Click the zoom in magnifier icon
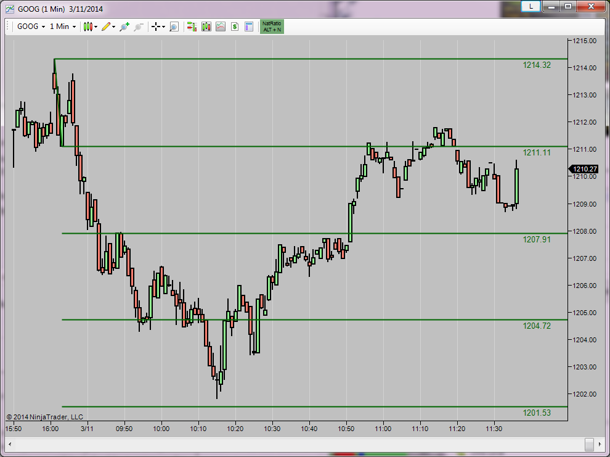The width and height of the screenshot is (610, 457). (x=124, y=27)
